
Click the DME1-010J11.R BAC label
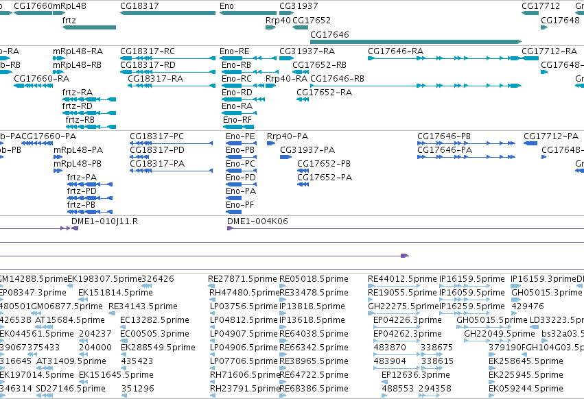pyautogui.click(x=105, y=221)
